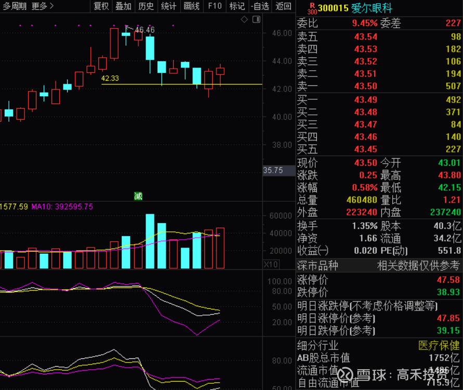Open the 多周期 period selector
The height and width of the screenshot is (390, 463).
click(x=15, y=7)
